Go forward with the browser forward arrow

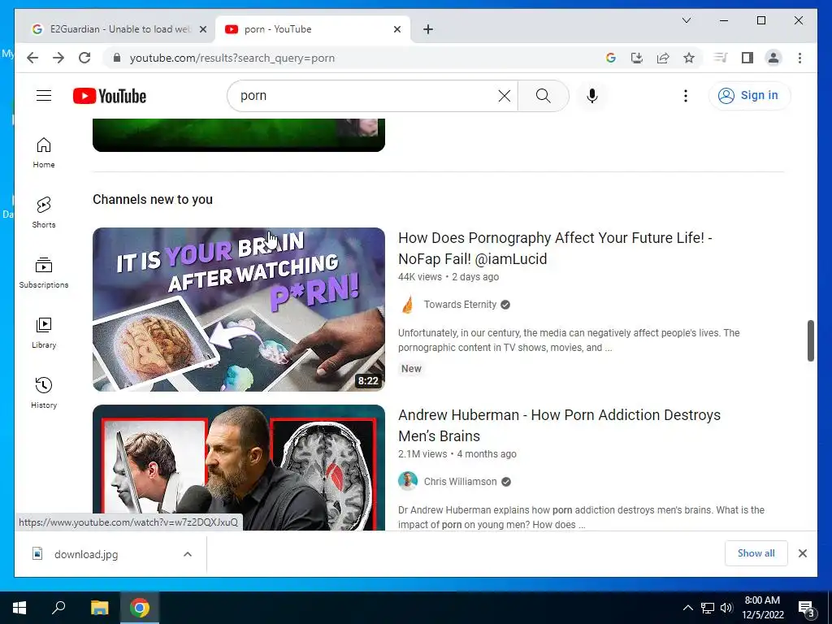(58, 58)
